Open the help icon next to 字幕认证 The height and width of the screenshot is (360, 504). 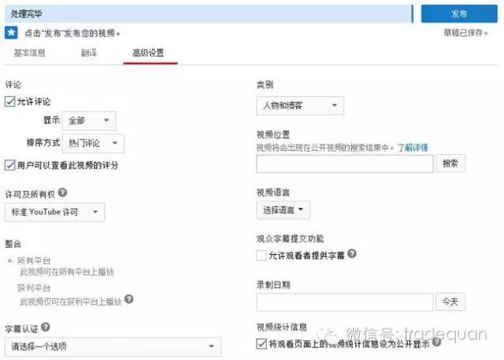(x=46, y=327)
